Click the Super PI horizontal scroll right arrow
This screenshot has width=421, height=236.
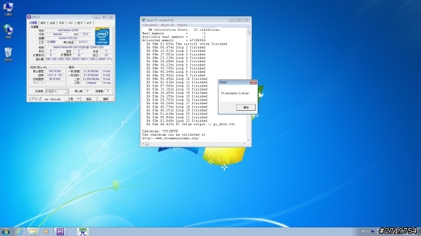[x=244, y=144]
